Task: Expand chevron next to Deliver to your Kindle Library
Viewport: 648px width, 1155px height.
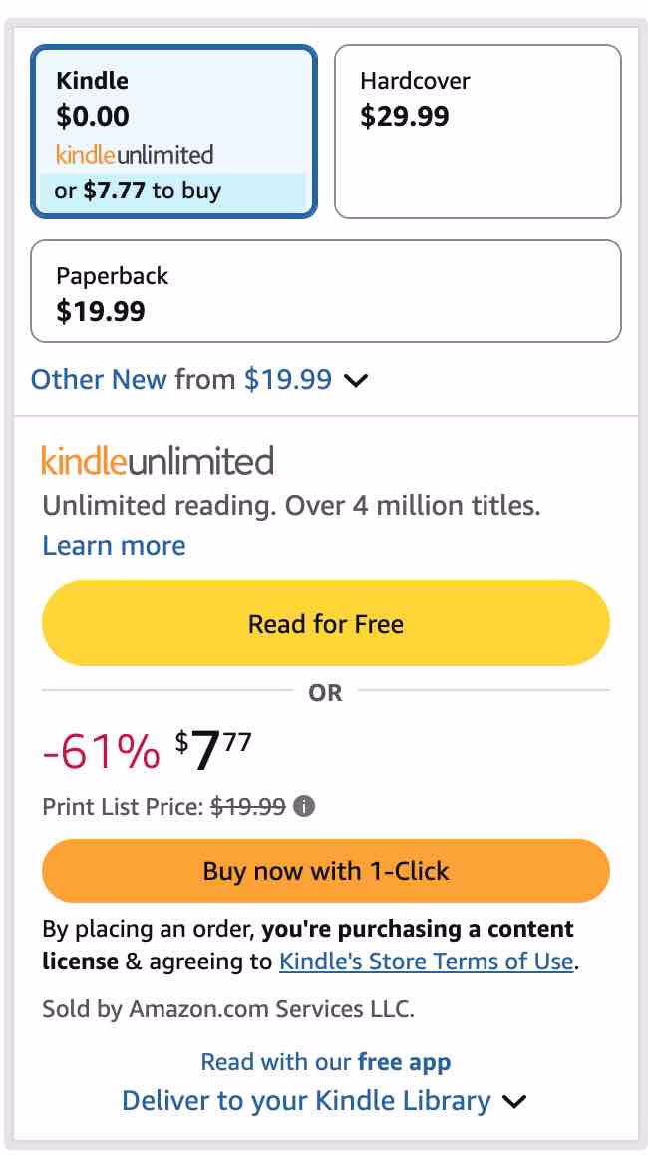Action: click(x=514, y=1102)
